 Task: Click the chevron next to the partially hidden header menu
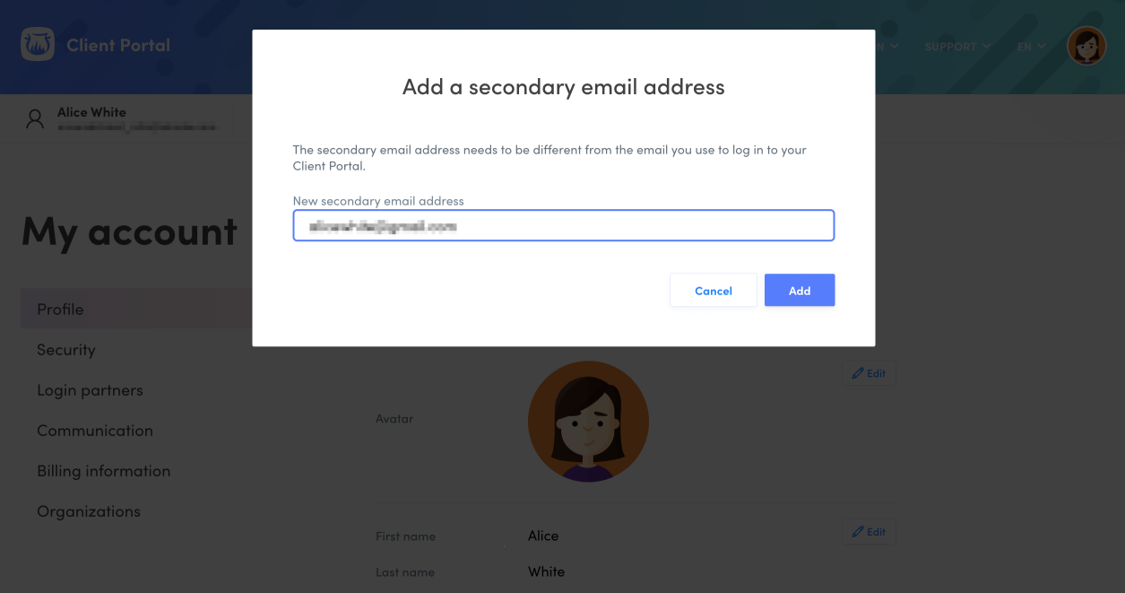point(895,47)
